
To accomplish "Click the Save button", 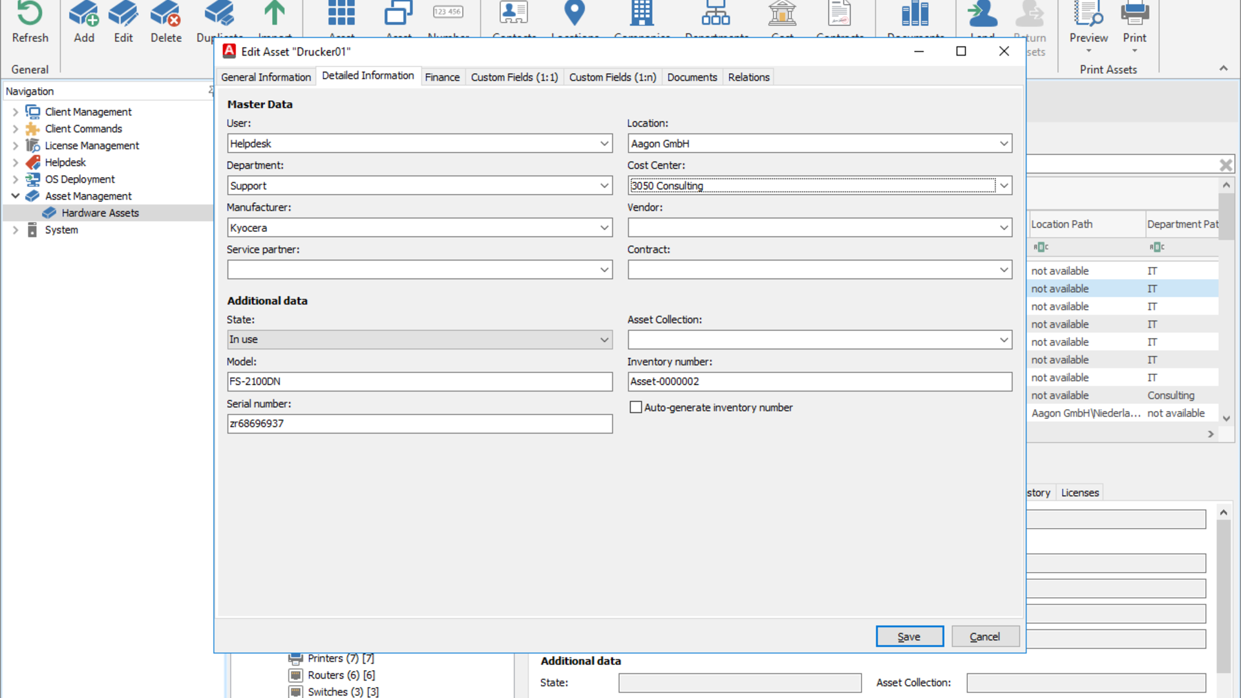I will [x=909, y=636].
